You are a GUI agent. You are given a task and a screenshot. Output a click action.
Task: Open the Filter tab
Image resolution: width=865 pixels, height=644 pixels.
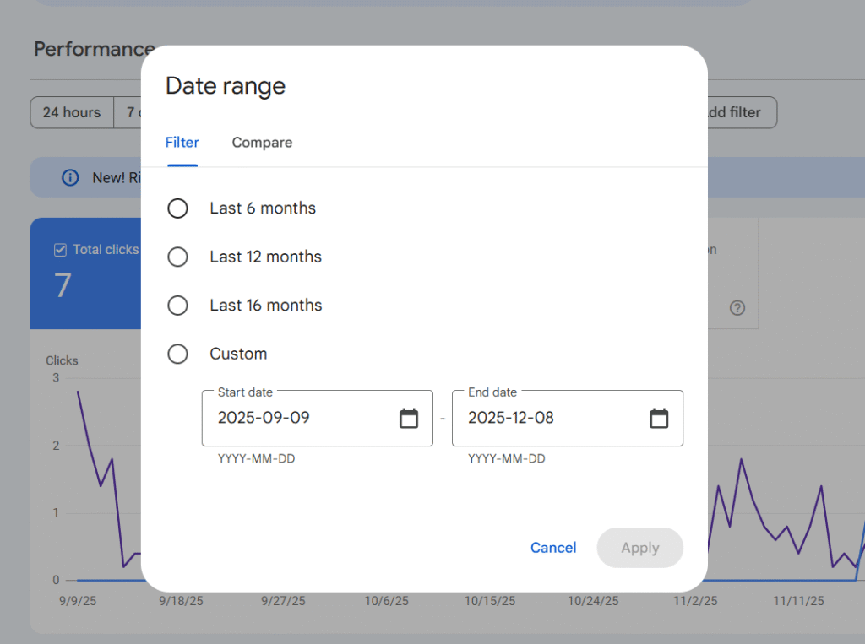coord(182,143)
